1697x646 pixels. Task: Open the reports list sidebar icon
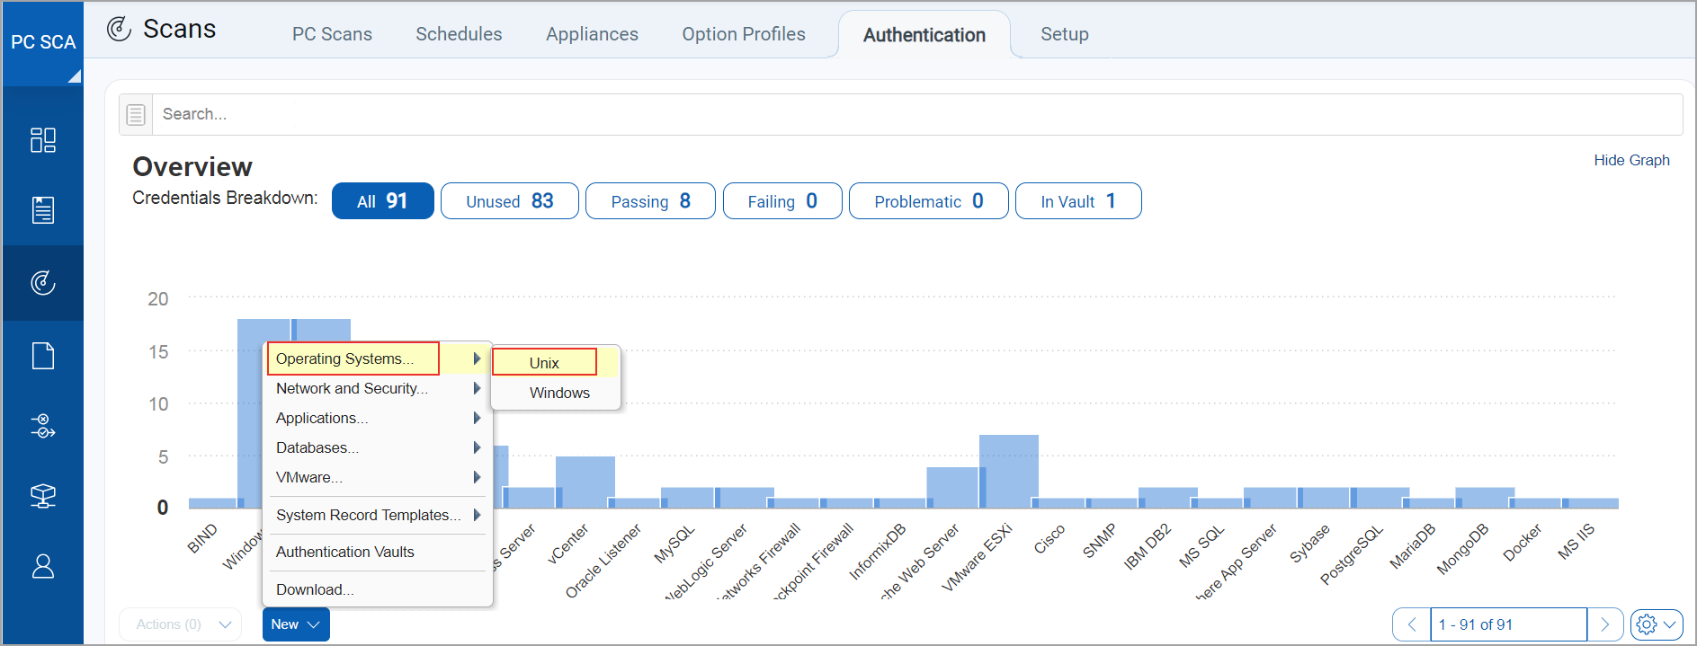coord(42,210)
